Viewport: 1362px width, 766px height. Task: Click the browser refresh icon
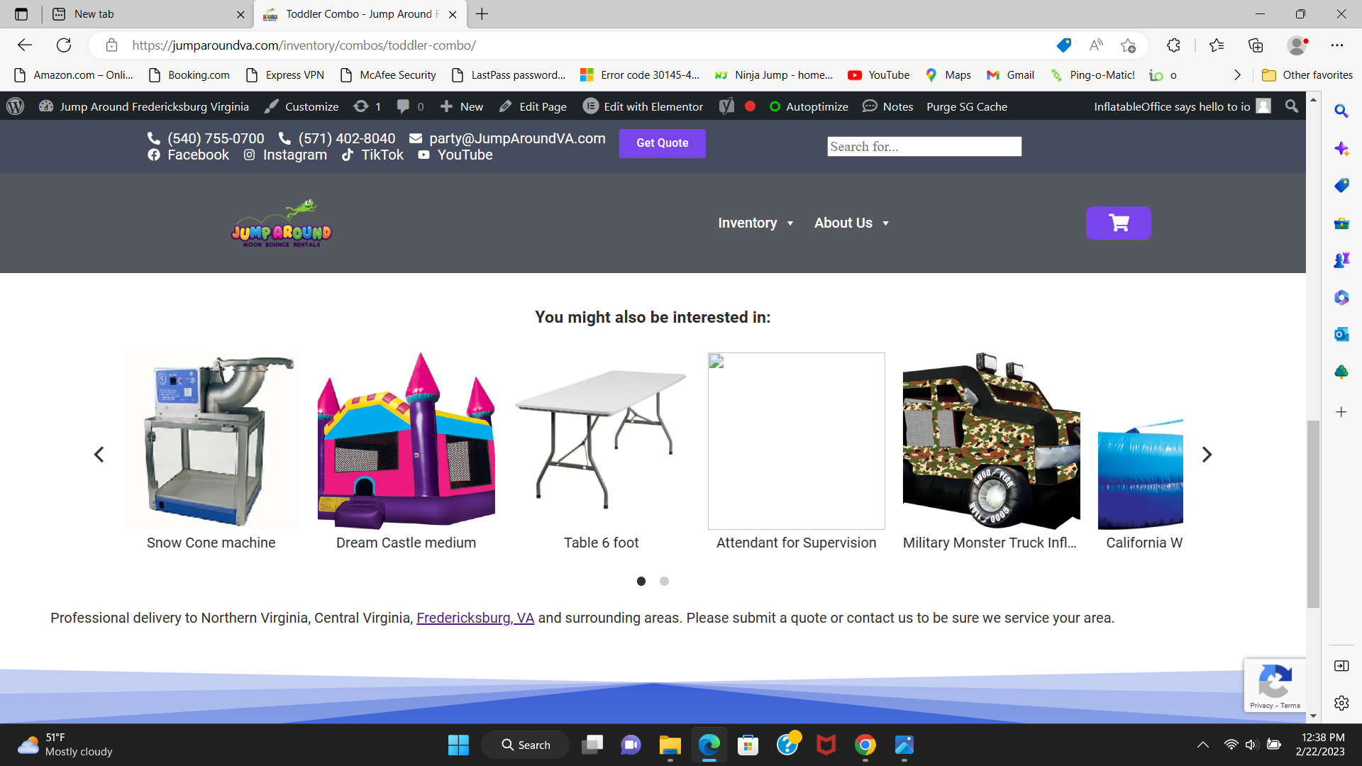pos(64,45)
